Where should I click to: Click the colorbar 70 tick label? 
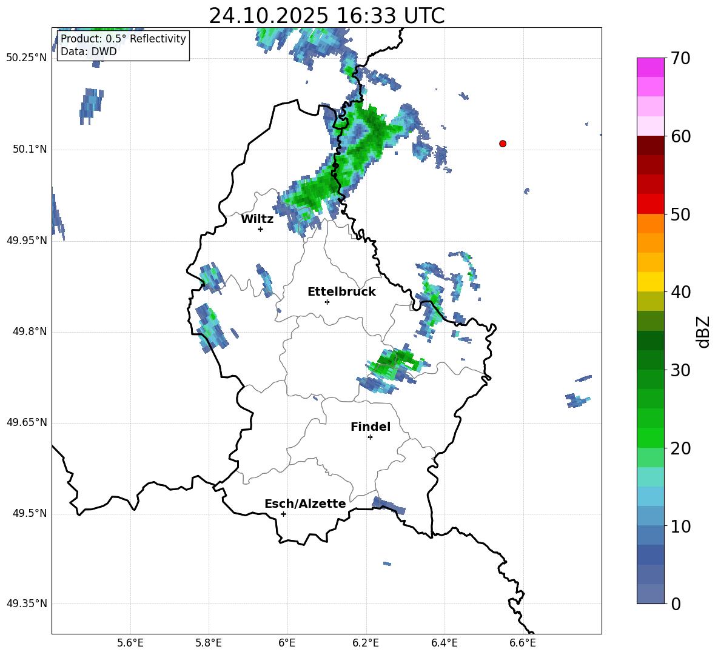pos(680,59)
